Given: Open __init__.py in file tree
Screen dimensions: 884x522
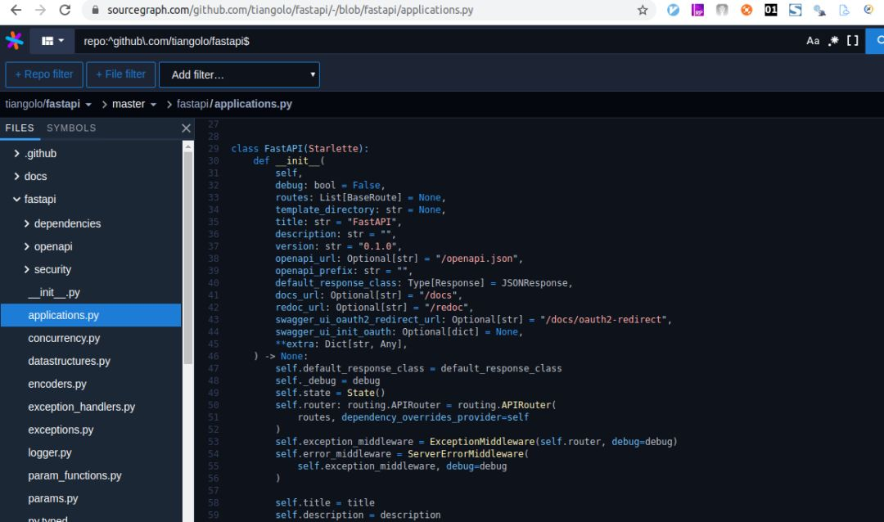Looking at the screenshot, I should [x=54, y=293].
